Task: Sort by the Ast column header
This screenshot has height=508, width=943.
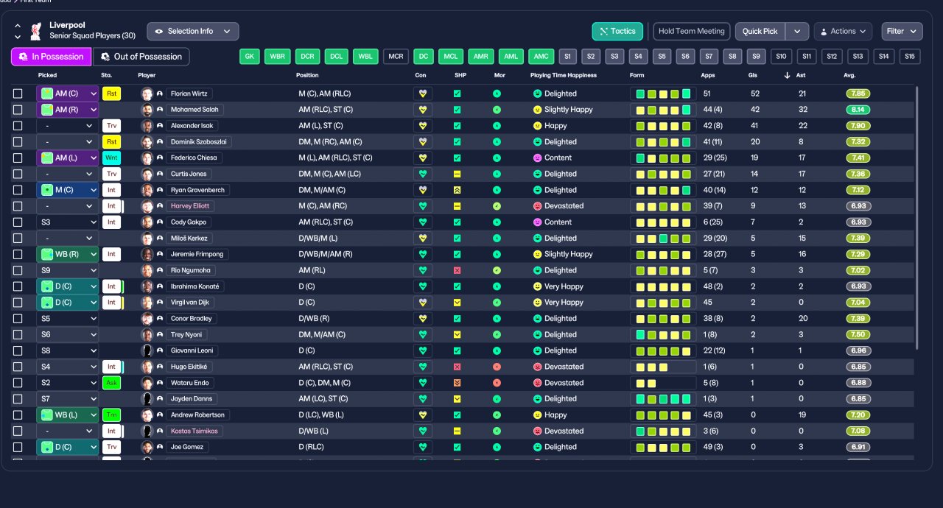Action: (802, 75)
